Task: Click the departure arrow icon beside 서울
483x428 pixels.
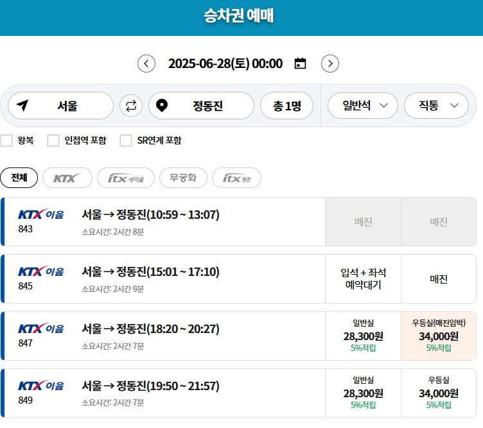Action: (x=22, y=105)
